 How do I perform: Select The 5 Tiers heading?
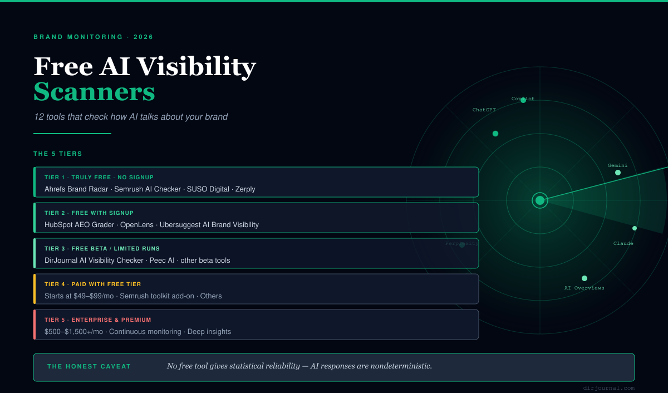(57, 154)
